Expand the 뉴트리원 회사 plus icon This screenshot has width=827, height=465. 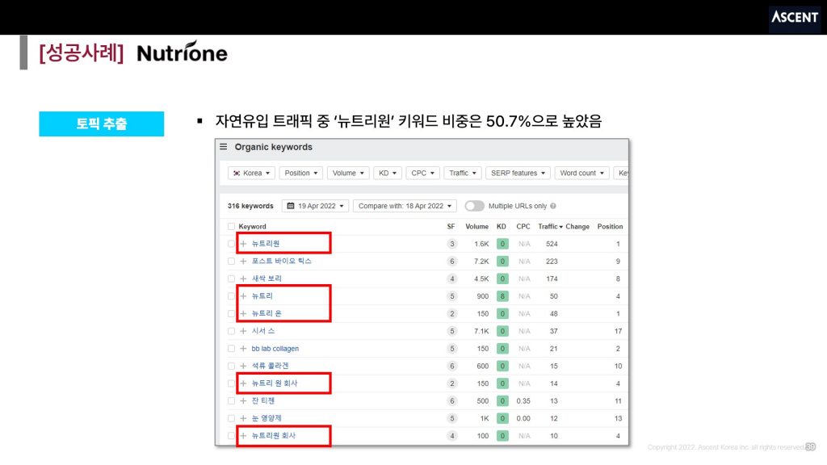click(x=243, y=435)
